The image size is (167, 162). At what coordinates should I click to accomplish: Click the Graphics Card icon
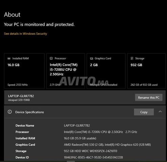92,58
